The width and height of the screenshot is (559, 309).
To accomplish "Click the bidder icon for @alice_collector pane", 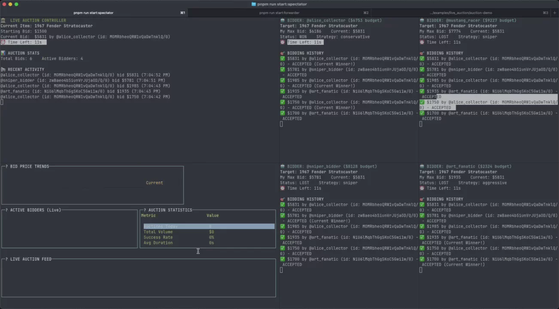I will tap(283, 20).
